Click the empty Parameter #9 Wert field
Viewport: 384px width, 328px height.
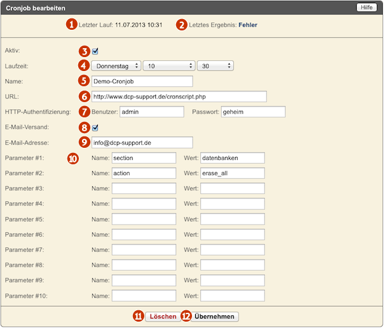[233, 280]
